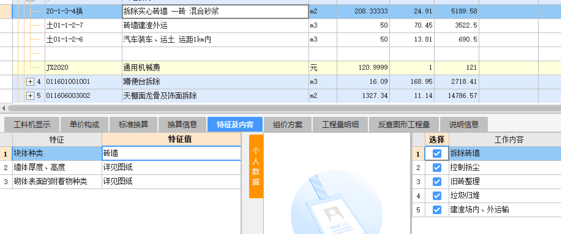561x234 pixels.
Task: Click the horizontal scrollbar left arrow
Action: 3,108
